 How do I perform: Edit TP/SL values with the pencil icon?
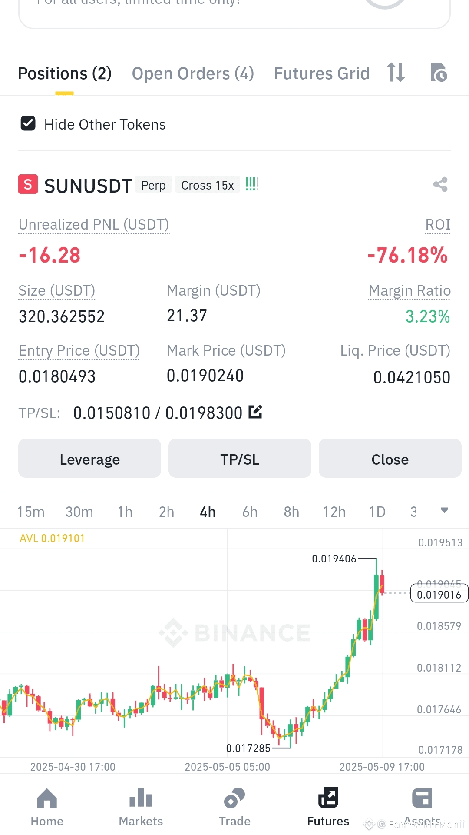(255, 412)
